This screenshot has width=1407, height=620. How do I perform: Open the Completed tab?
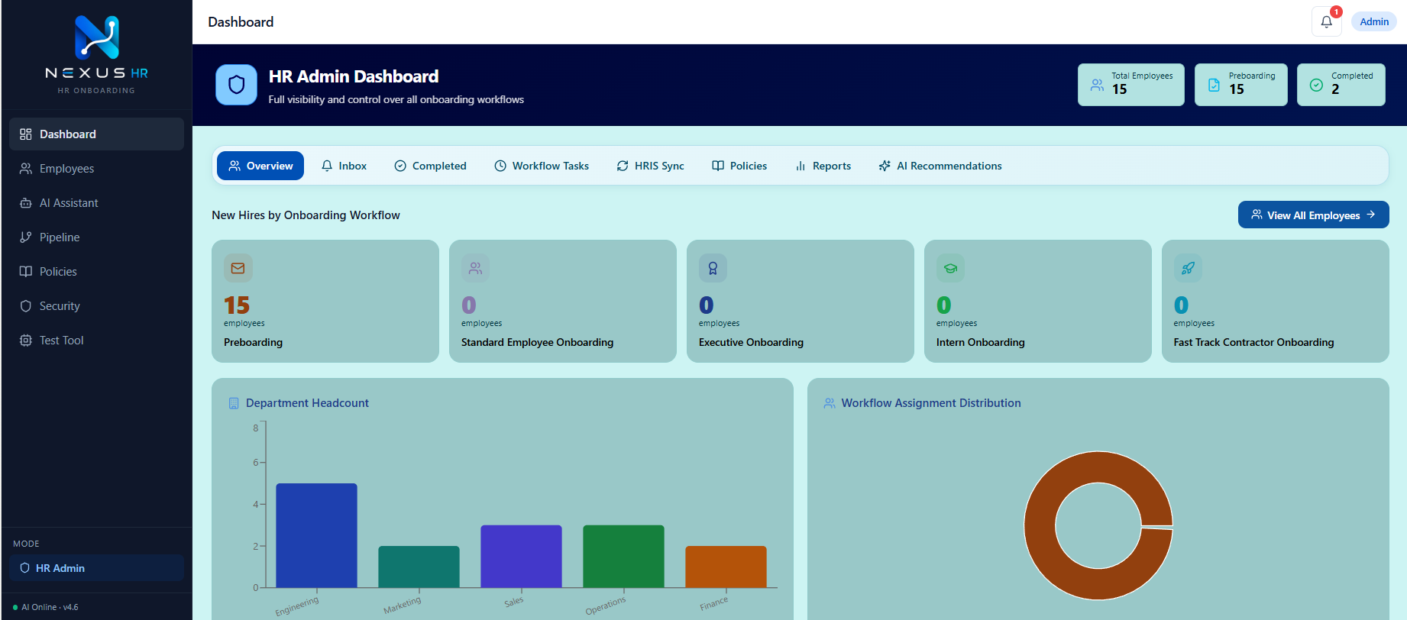tap(430, 166)
